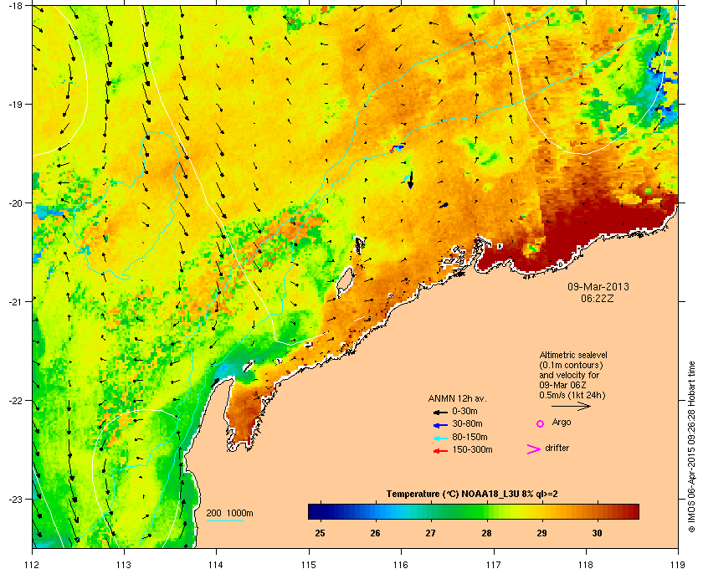Click the yellow 29°C region of colorbar
The height and width of the screenshot is (569, 703).
(x=542, y=511)
